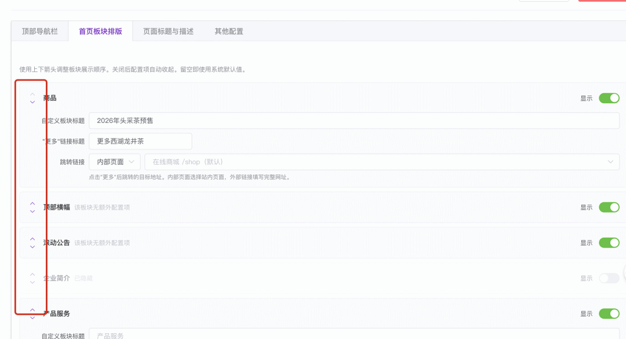
Task: Open the 内部页面 link type dropdown
Action: [115, 162]
